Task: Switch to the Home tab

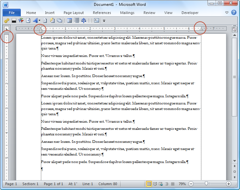Action: coord(31,13)
